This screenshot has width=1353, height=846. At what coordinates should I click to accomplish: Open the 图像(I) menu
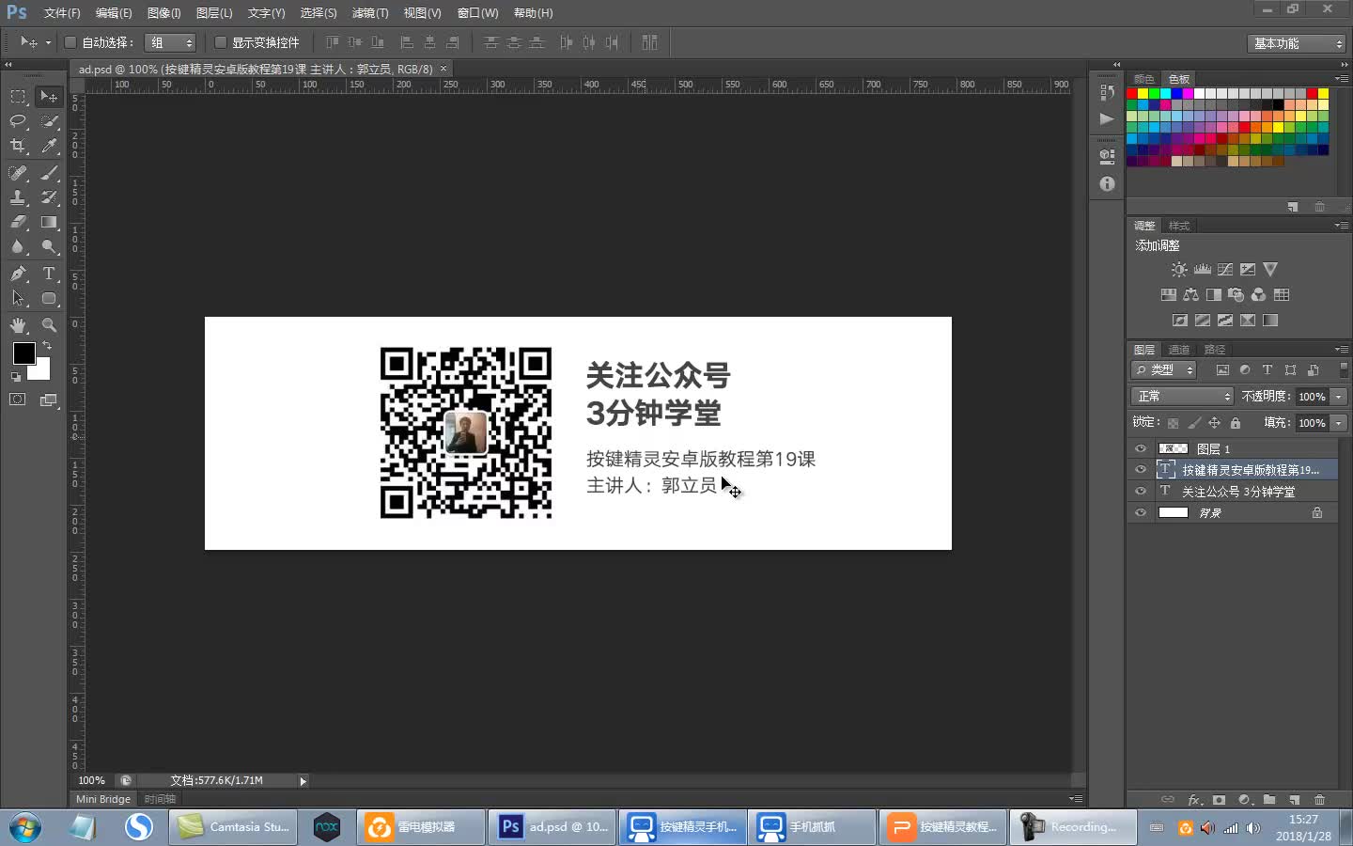[163, 13]
